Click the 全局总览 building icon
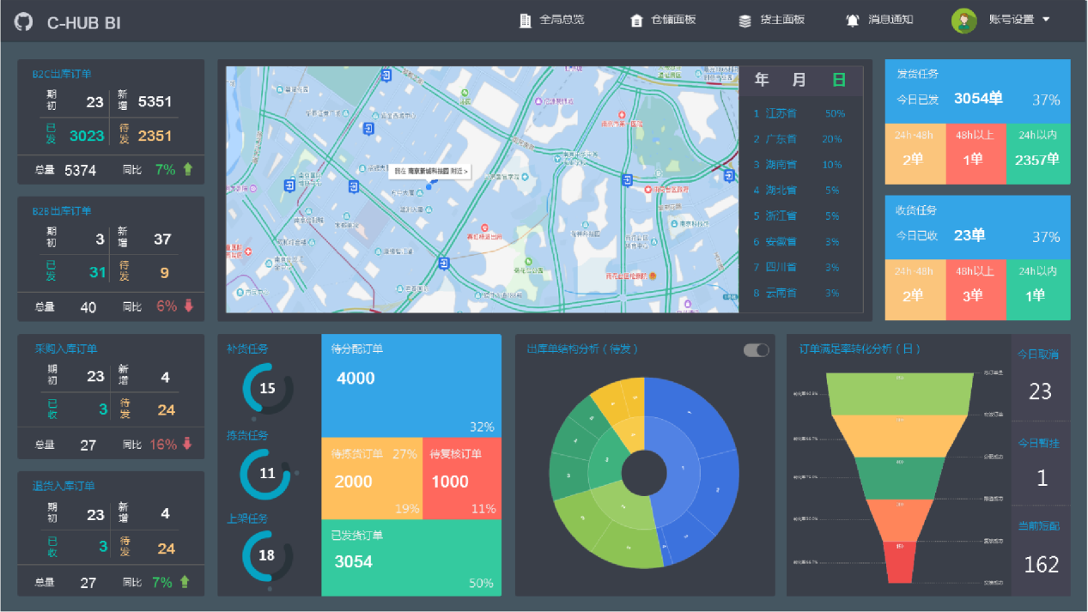The height and width of the screenshot is (612, 1088). click(526, 21)
